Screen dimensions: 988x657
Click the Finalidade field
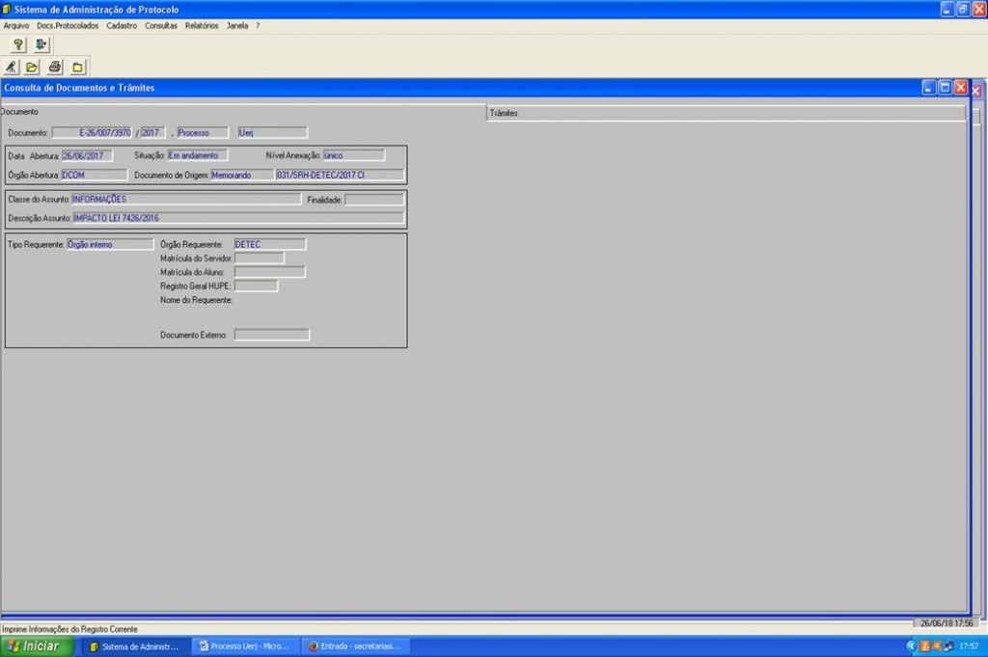374,200
